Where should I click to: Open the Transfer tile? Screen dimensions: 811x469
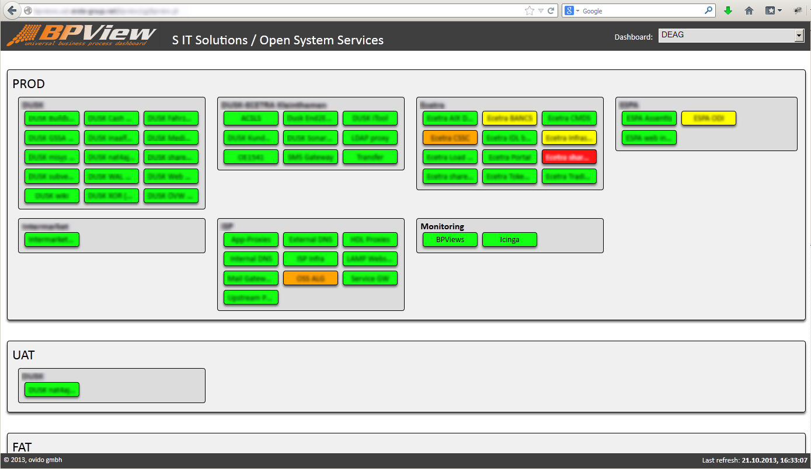coord(370,157)
